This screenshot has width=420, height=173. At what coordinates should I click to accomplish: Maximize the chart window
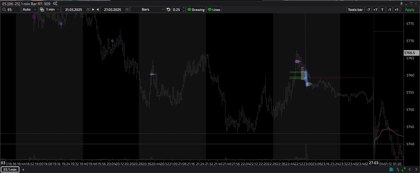click(x=411, y=4)
